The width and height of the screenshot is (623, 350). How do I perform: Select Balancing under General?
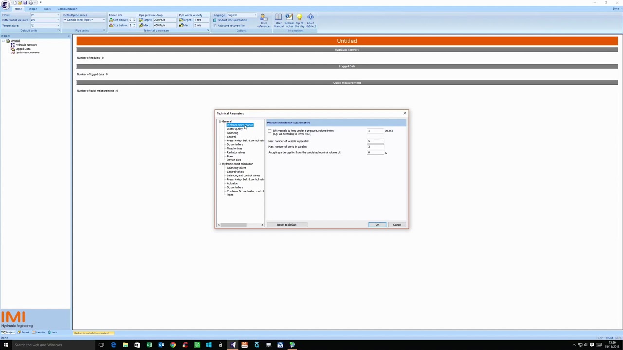coord(232,133)
